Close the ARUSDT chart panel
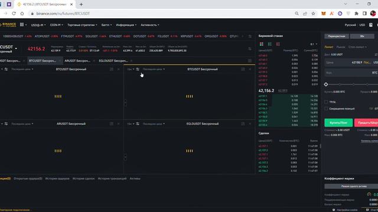 click(x=118, y=124)
